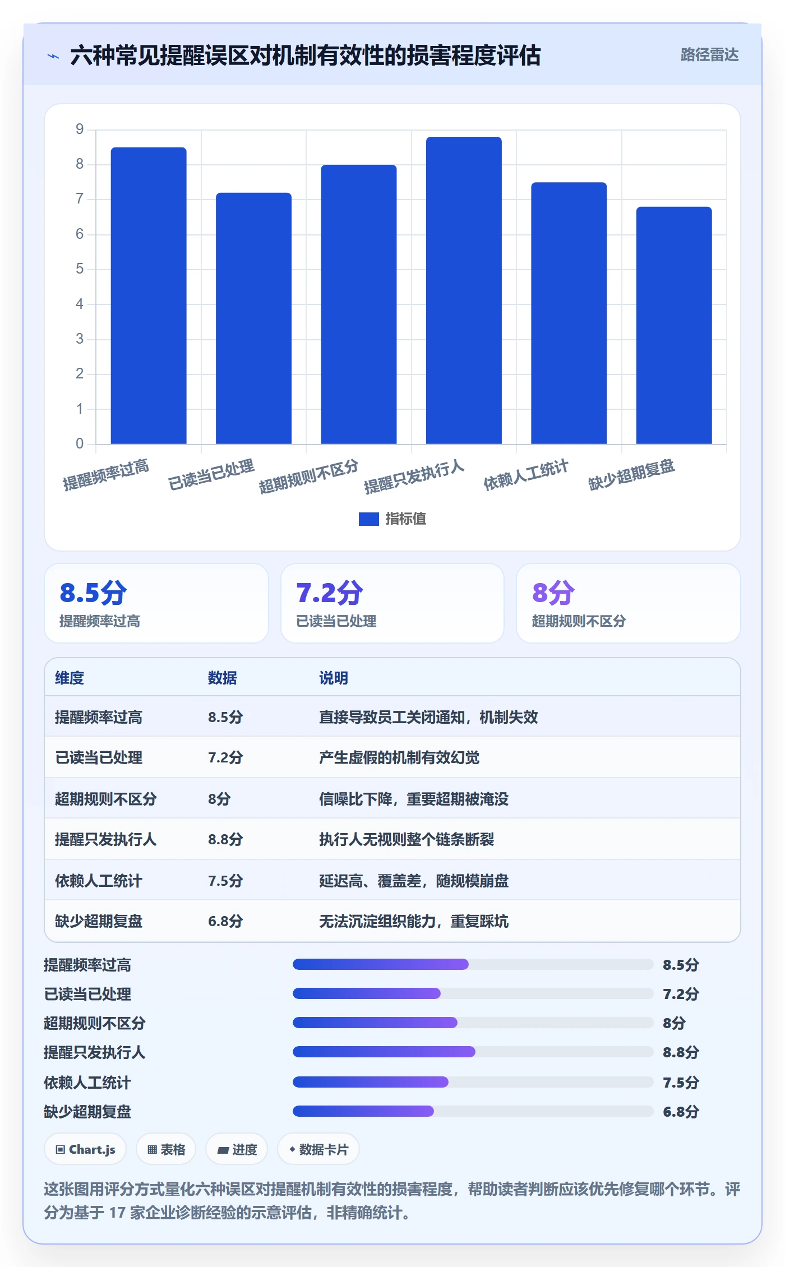
Task: Click y-axis value 9
Action: click(x=80, y=130)
